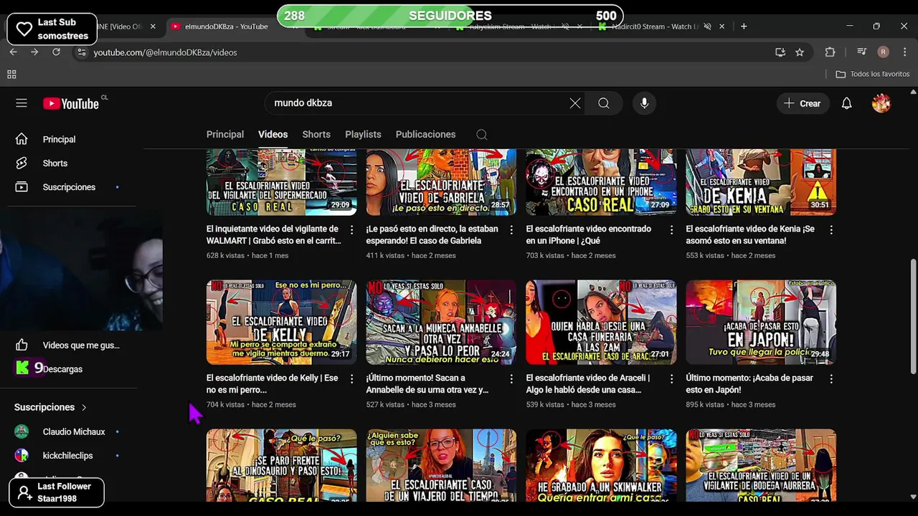Play the iPhone caso real thumbnail
918x516 pixels.
[601, 182]
